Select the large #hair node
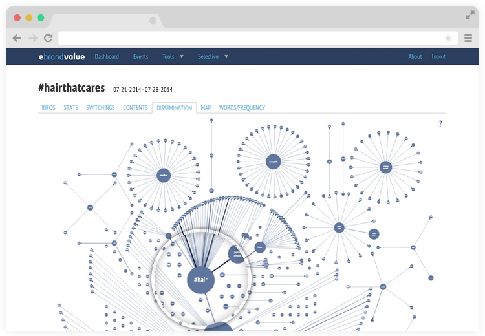 (200, 280)
